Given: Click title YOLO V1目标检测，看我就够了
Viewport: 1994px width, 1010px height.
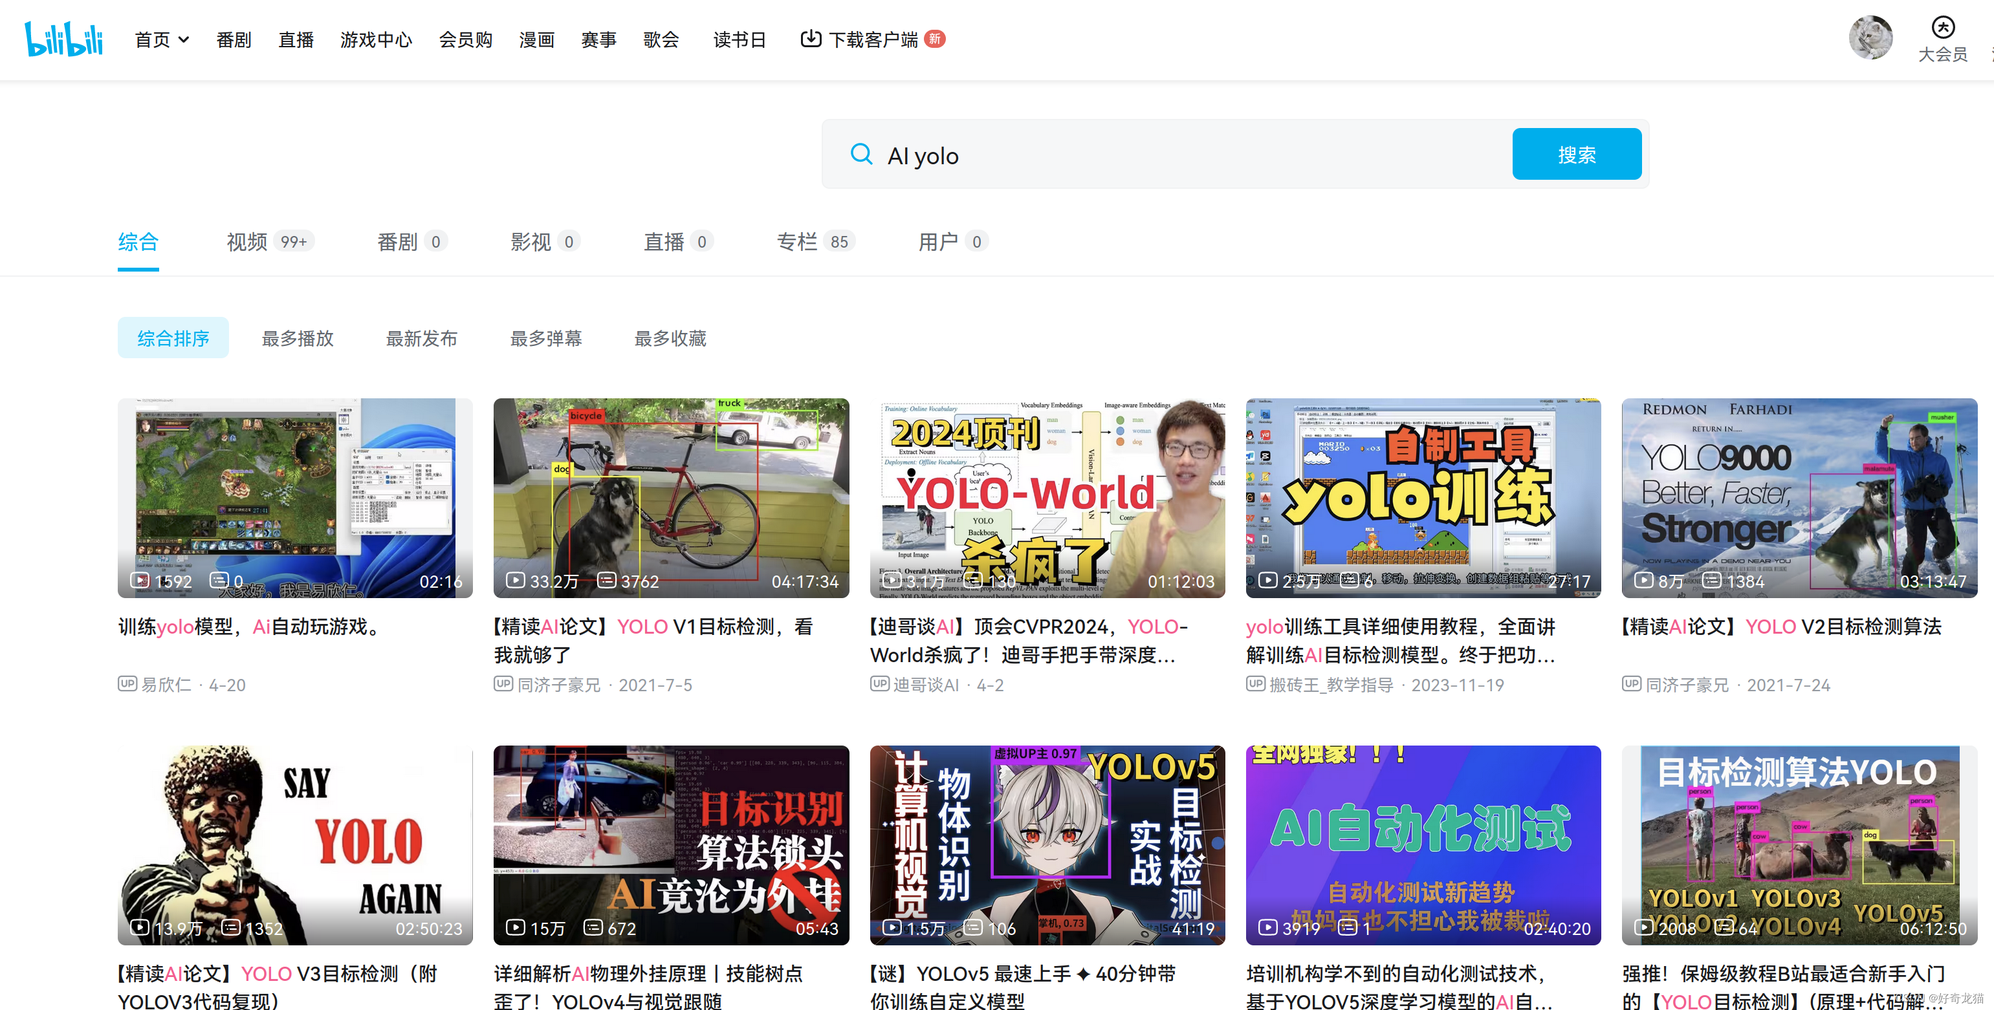Looking at the screenshot, I should tap(654, 640).
